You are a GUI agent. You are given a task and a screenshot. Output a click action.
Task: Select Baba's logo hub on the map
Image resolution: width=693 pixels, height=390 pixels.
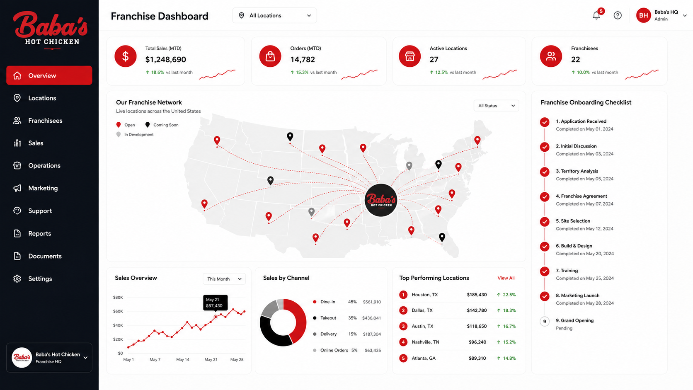coord(381,200)
